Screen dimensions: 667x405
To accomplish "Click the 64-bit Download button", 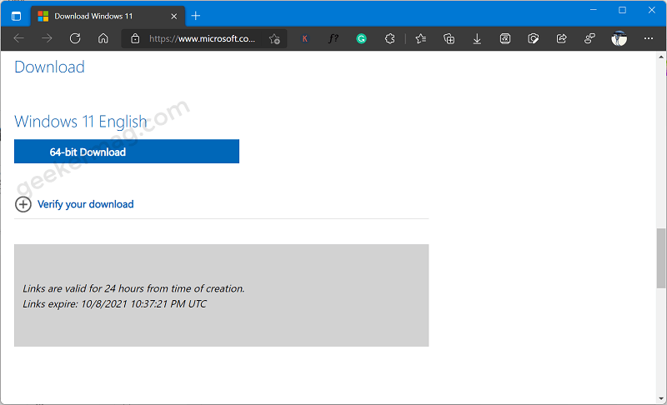I will [x=127, y=152].
